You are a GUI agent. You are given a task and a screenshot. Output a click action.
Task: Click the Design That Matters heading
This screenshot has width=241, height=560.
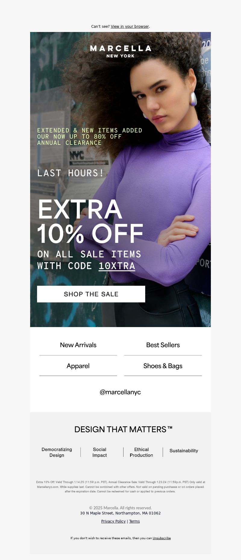(x=124, y=429)
